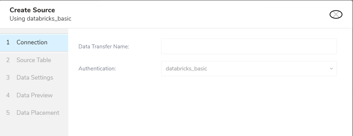Close the Create Source dialog

(336, 15)
